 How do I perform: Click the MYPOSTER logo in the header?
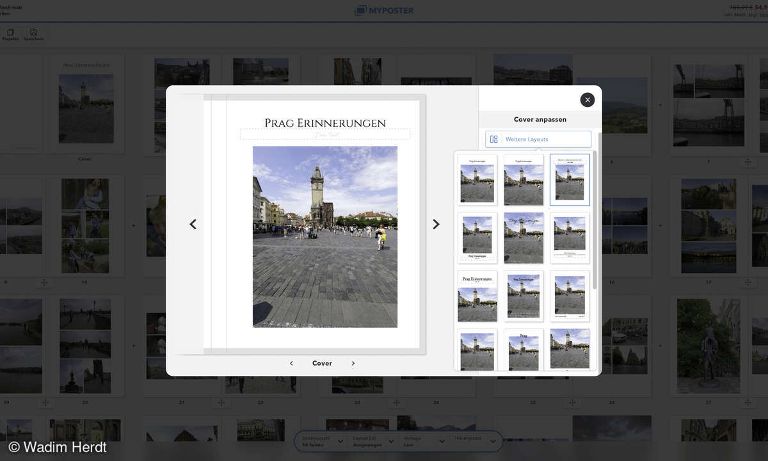pos(384,10)
